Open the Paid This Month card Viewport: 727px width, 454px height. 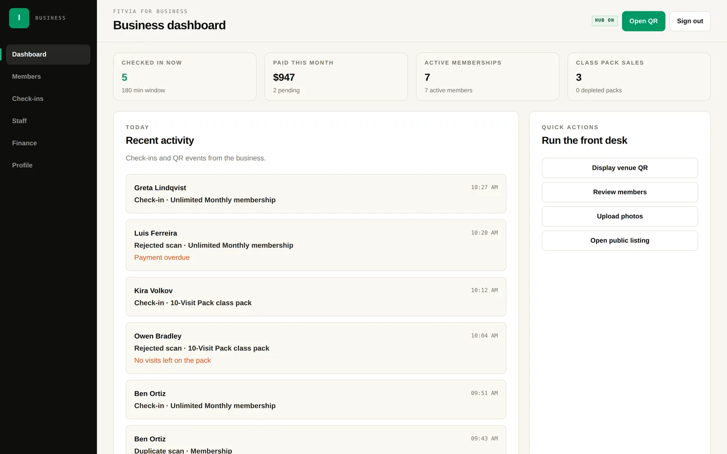[336, 77]
